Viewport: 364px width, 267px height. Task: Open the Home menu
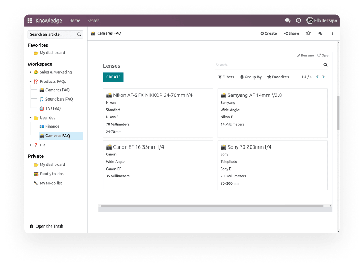[x=74, y=21]
